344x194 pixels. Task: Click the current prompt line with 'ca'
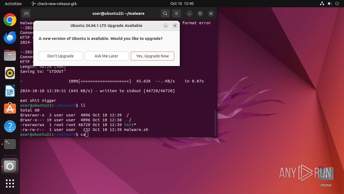tap(54, 134)
